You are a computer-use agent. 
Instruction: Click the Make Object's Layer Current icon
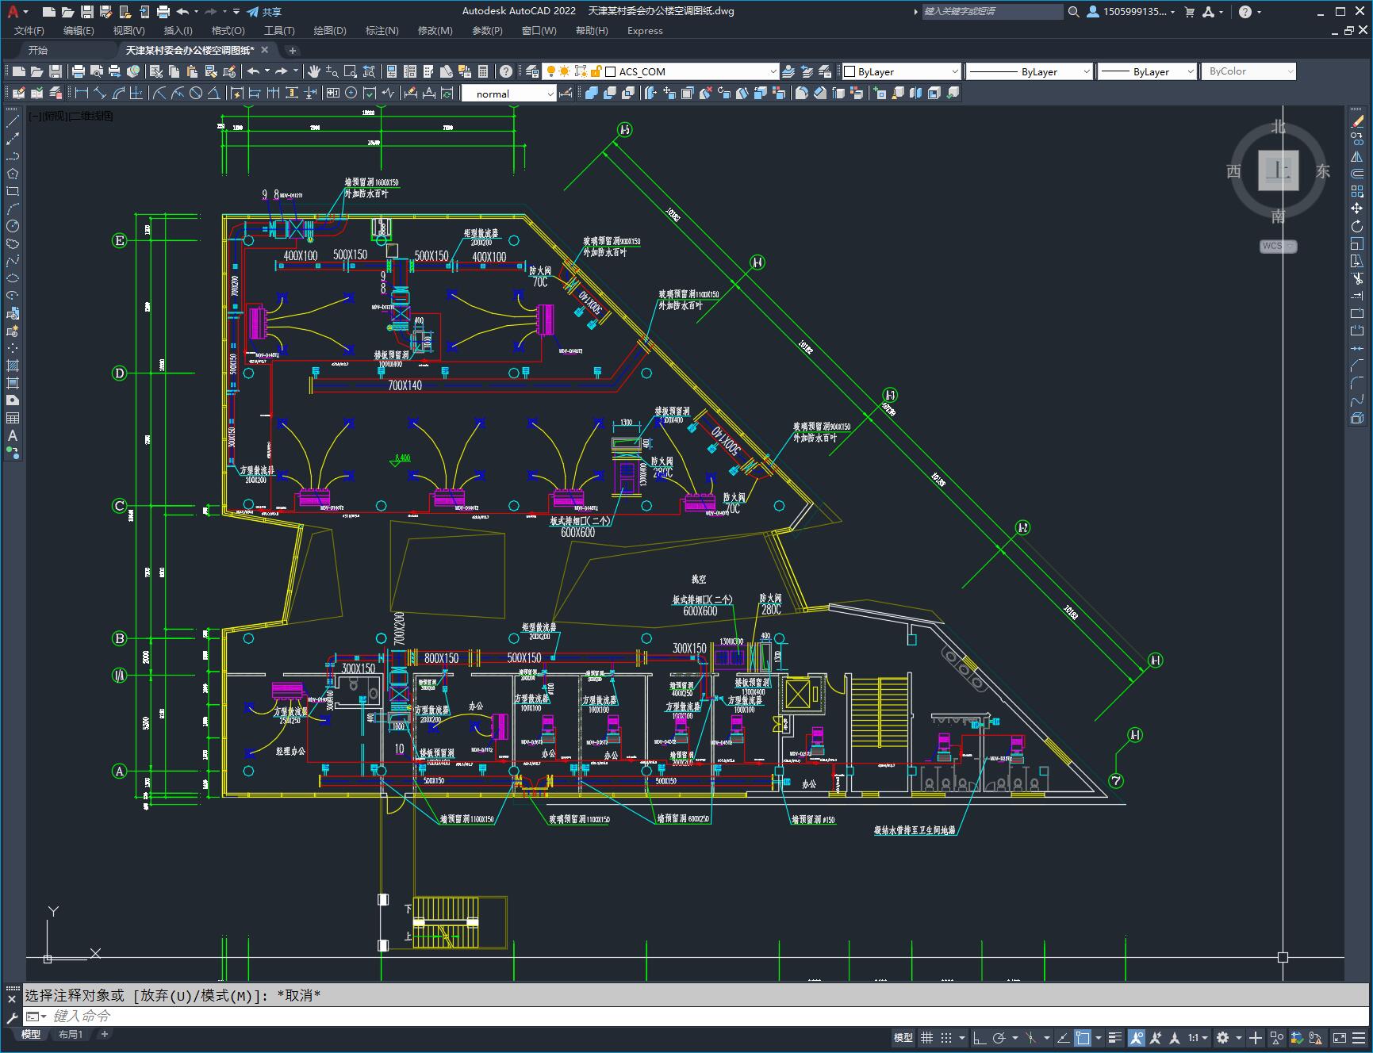pos(788,71)
